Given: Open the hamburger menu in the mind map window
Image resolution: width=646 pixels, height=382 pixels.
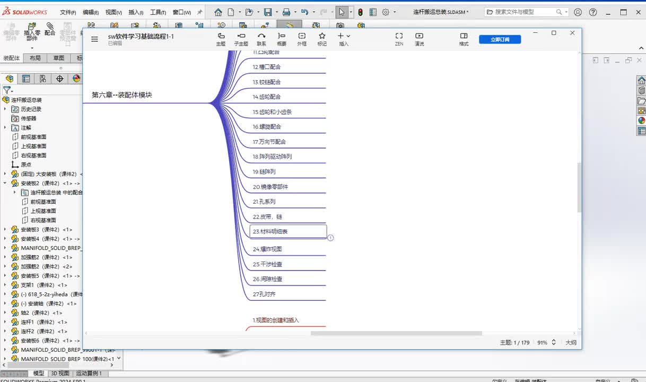Looking at the screenshot, I should tap(94, 39).
